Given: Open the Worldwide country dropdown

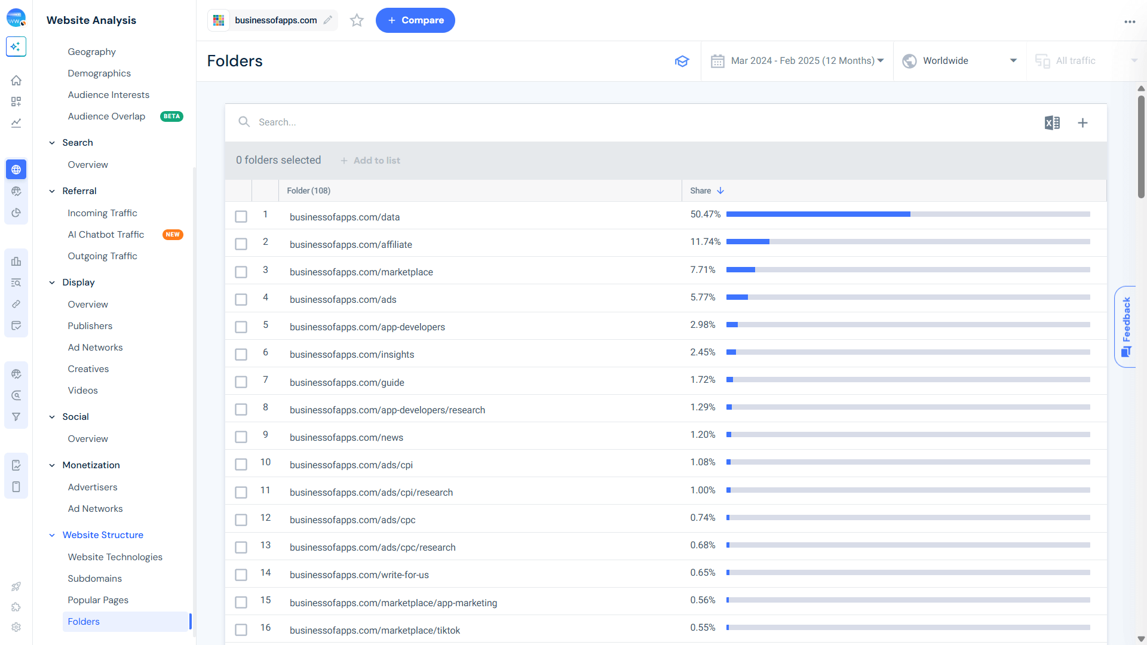Looking at the screenshot, I should tap(960, 61).
